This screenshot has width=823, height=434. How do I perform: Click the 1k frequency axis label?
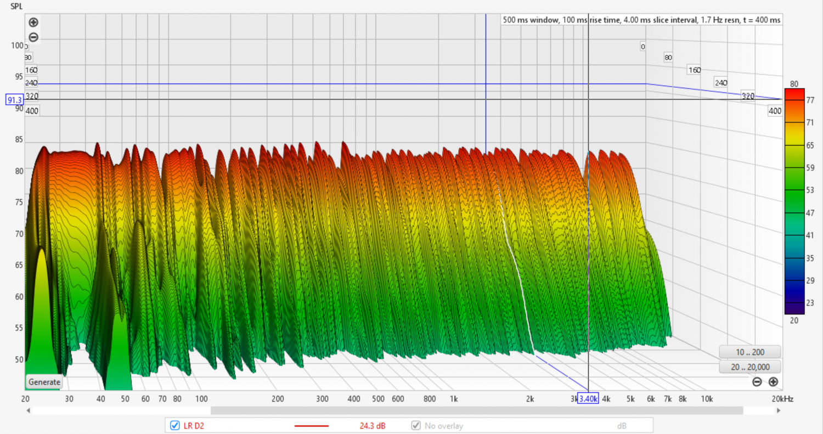click(x=453, y=398)
